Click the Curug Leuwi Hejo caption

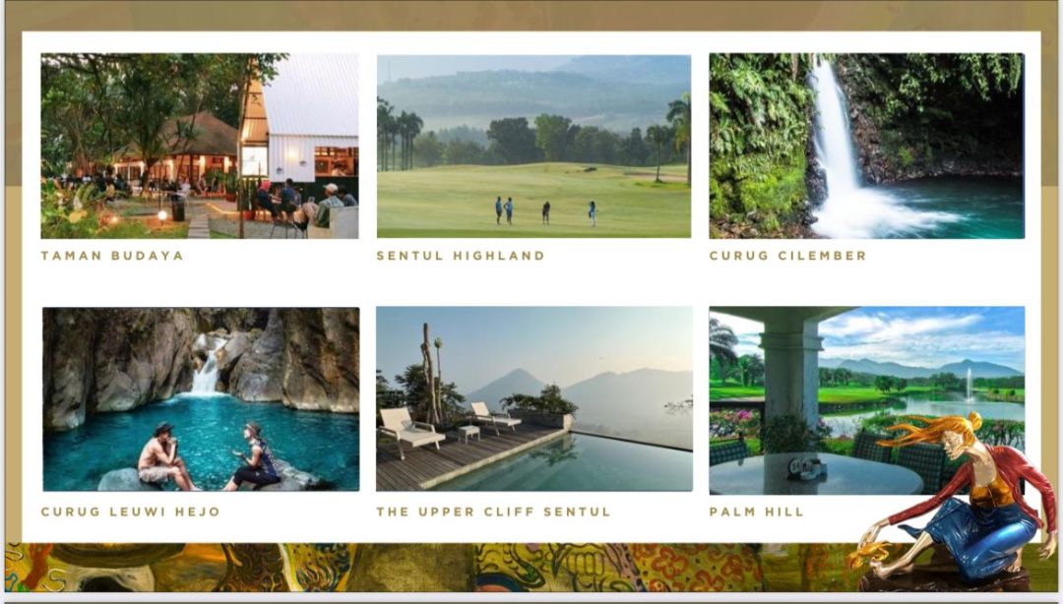click(130, 512)
